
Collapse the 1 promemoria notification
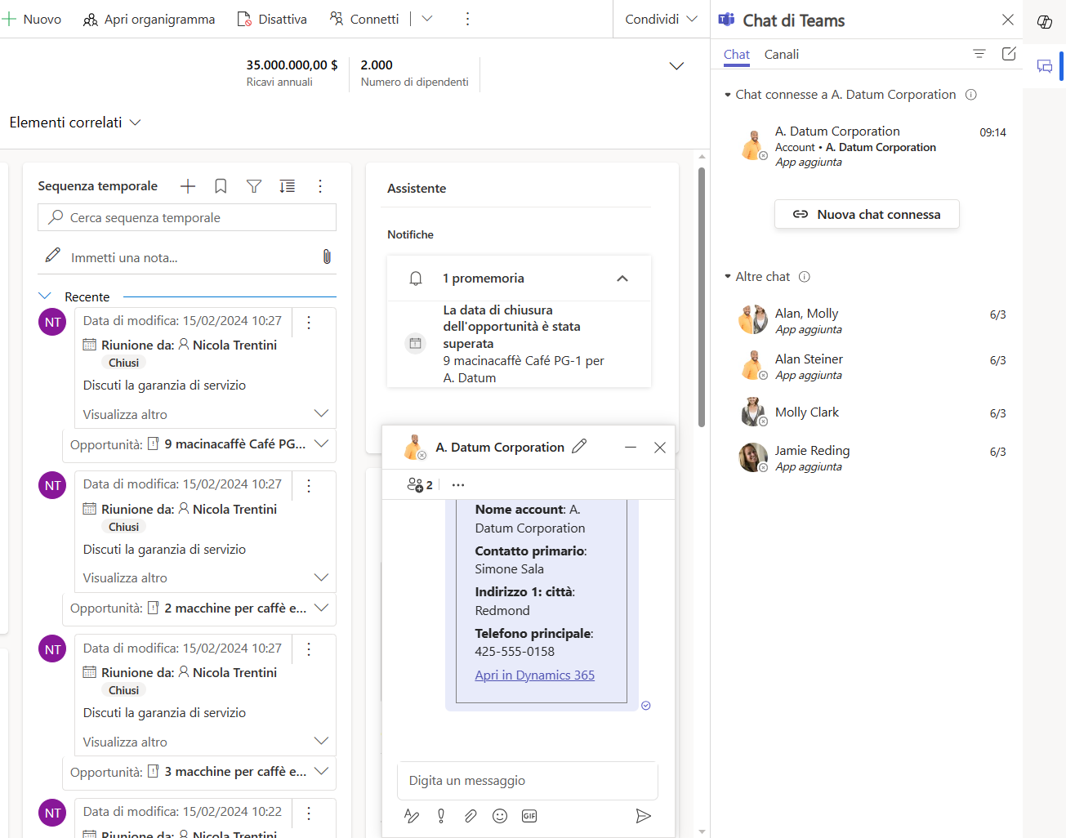622,279
